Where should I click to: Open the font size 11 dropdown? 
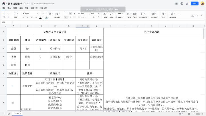(x=44, y=13)
